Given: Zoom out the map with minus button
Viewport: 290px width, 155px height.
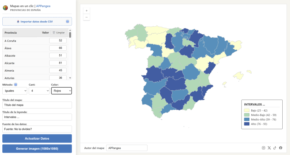Looking at the screenshot, I should point(87,17).
